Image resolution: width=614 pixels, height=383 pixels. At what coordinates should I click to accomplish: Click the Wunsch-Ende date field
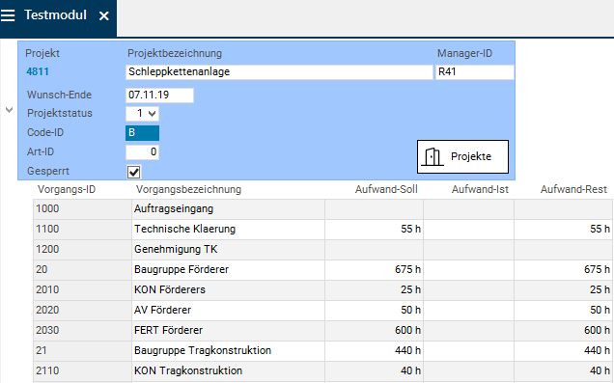(x=159, y=96)
